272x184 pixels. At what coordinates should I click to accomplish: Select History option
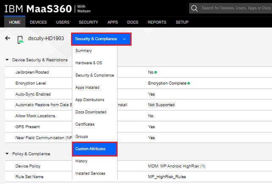95,161
